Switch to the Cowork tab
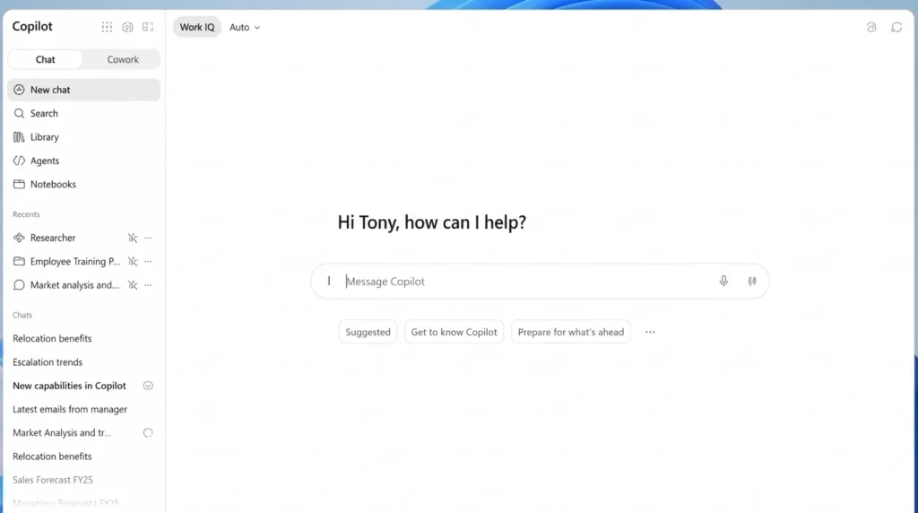 pos(123,59)
